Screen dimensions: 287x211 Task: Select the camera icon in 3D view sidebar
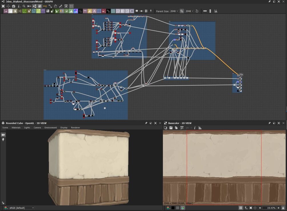pos(3,135)
